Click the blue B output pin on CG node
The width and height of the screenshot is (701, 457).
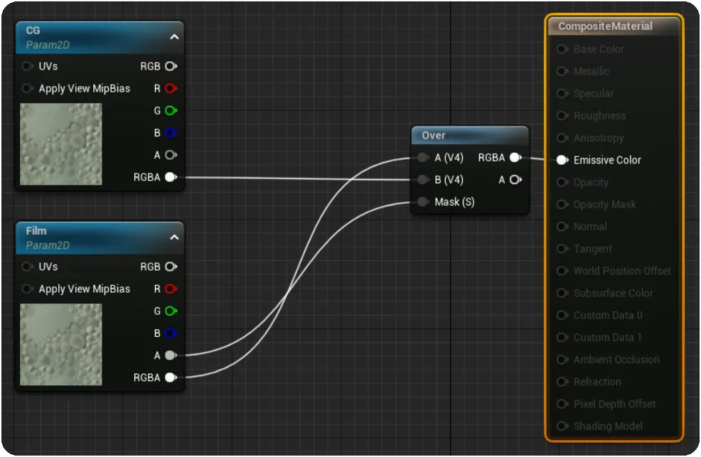pyautogui.click(x=171, y=133)
